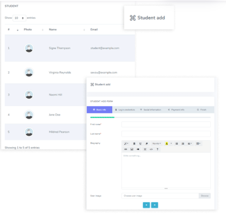Switch to the Payment info tab
226x218 pixels.
coord(176,110)
